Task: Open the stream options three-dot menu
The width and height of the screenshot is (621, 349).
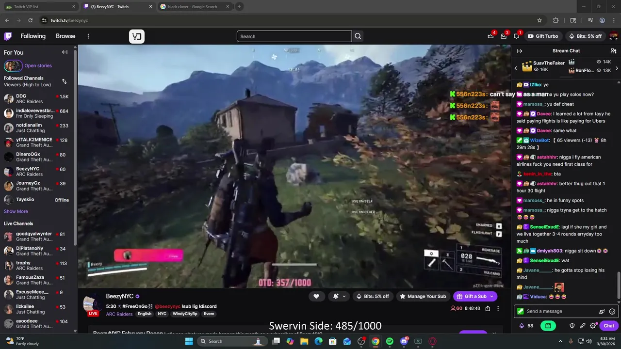Action: (x=498, y=308)
